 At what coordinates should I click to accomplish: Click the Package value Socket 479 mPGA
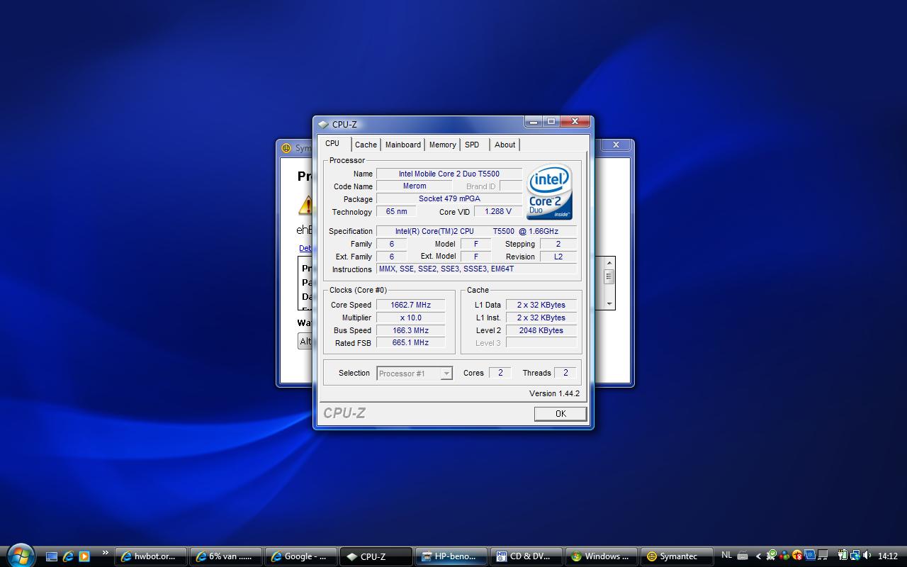pos(449,199)
